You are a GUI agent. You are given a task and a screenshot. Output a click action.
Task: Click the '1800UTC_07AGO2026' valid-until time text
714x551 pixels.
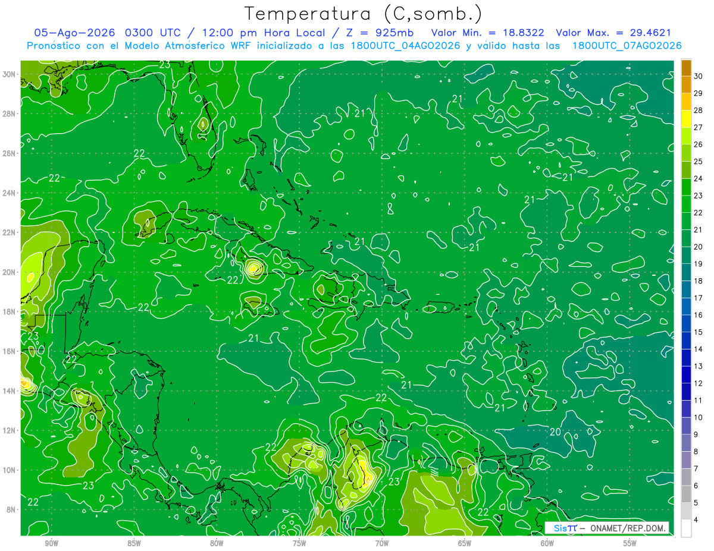pyautogui.click(x=626, y=46)
